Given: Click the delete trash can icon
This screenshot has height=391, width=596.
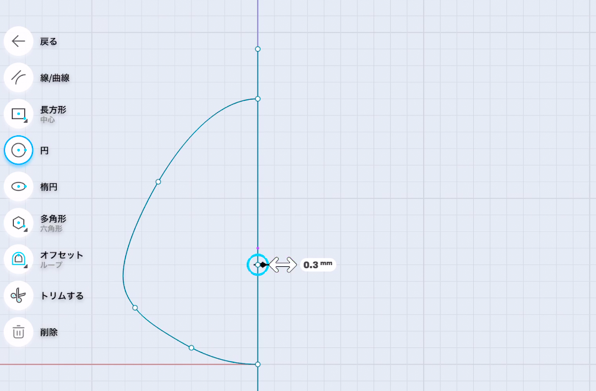Looking at the screenshot, I should [x=18, y=332].
